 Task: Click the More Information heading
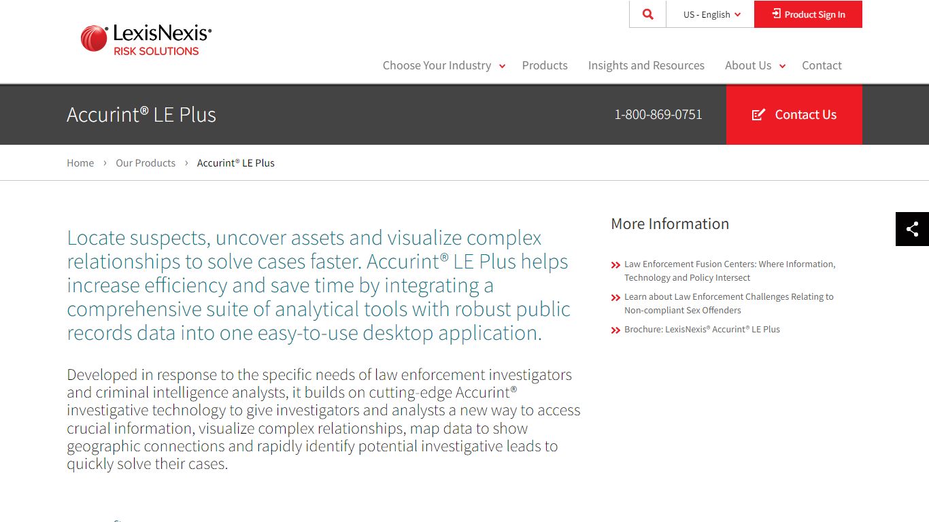pyautogui.click(x=670, y=224)
